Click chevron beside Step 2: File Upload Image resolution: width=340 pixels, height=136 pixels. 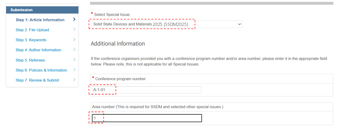pyautogui.click(x=74, y=29)
